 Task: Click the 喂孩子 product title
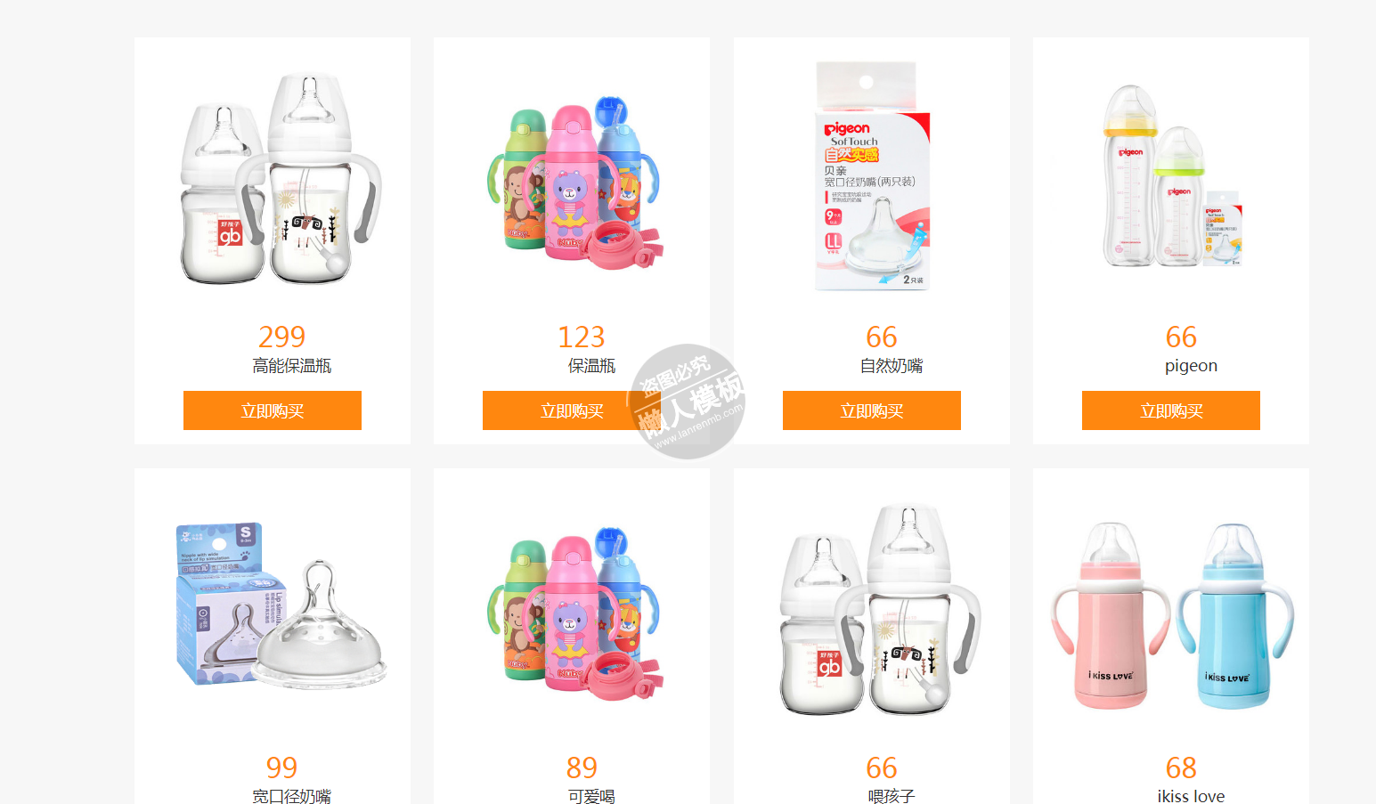click(892, 796)
